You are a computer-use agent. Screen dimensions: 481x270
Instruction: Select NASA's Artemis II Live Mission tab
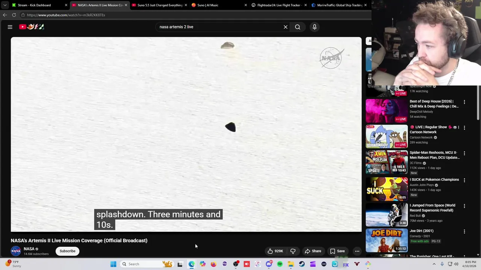tap(100, 5)
